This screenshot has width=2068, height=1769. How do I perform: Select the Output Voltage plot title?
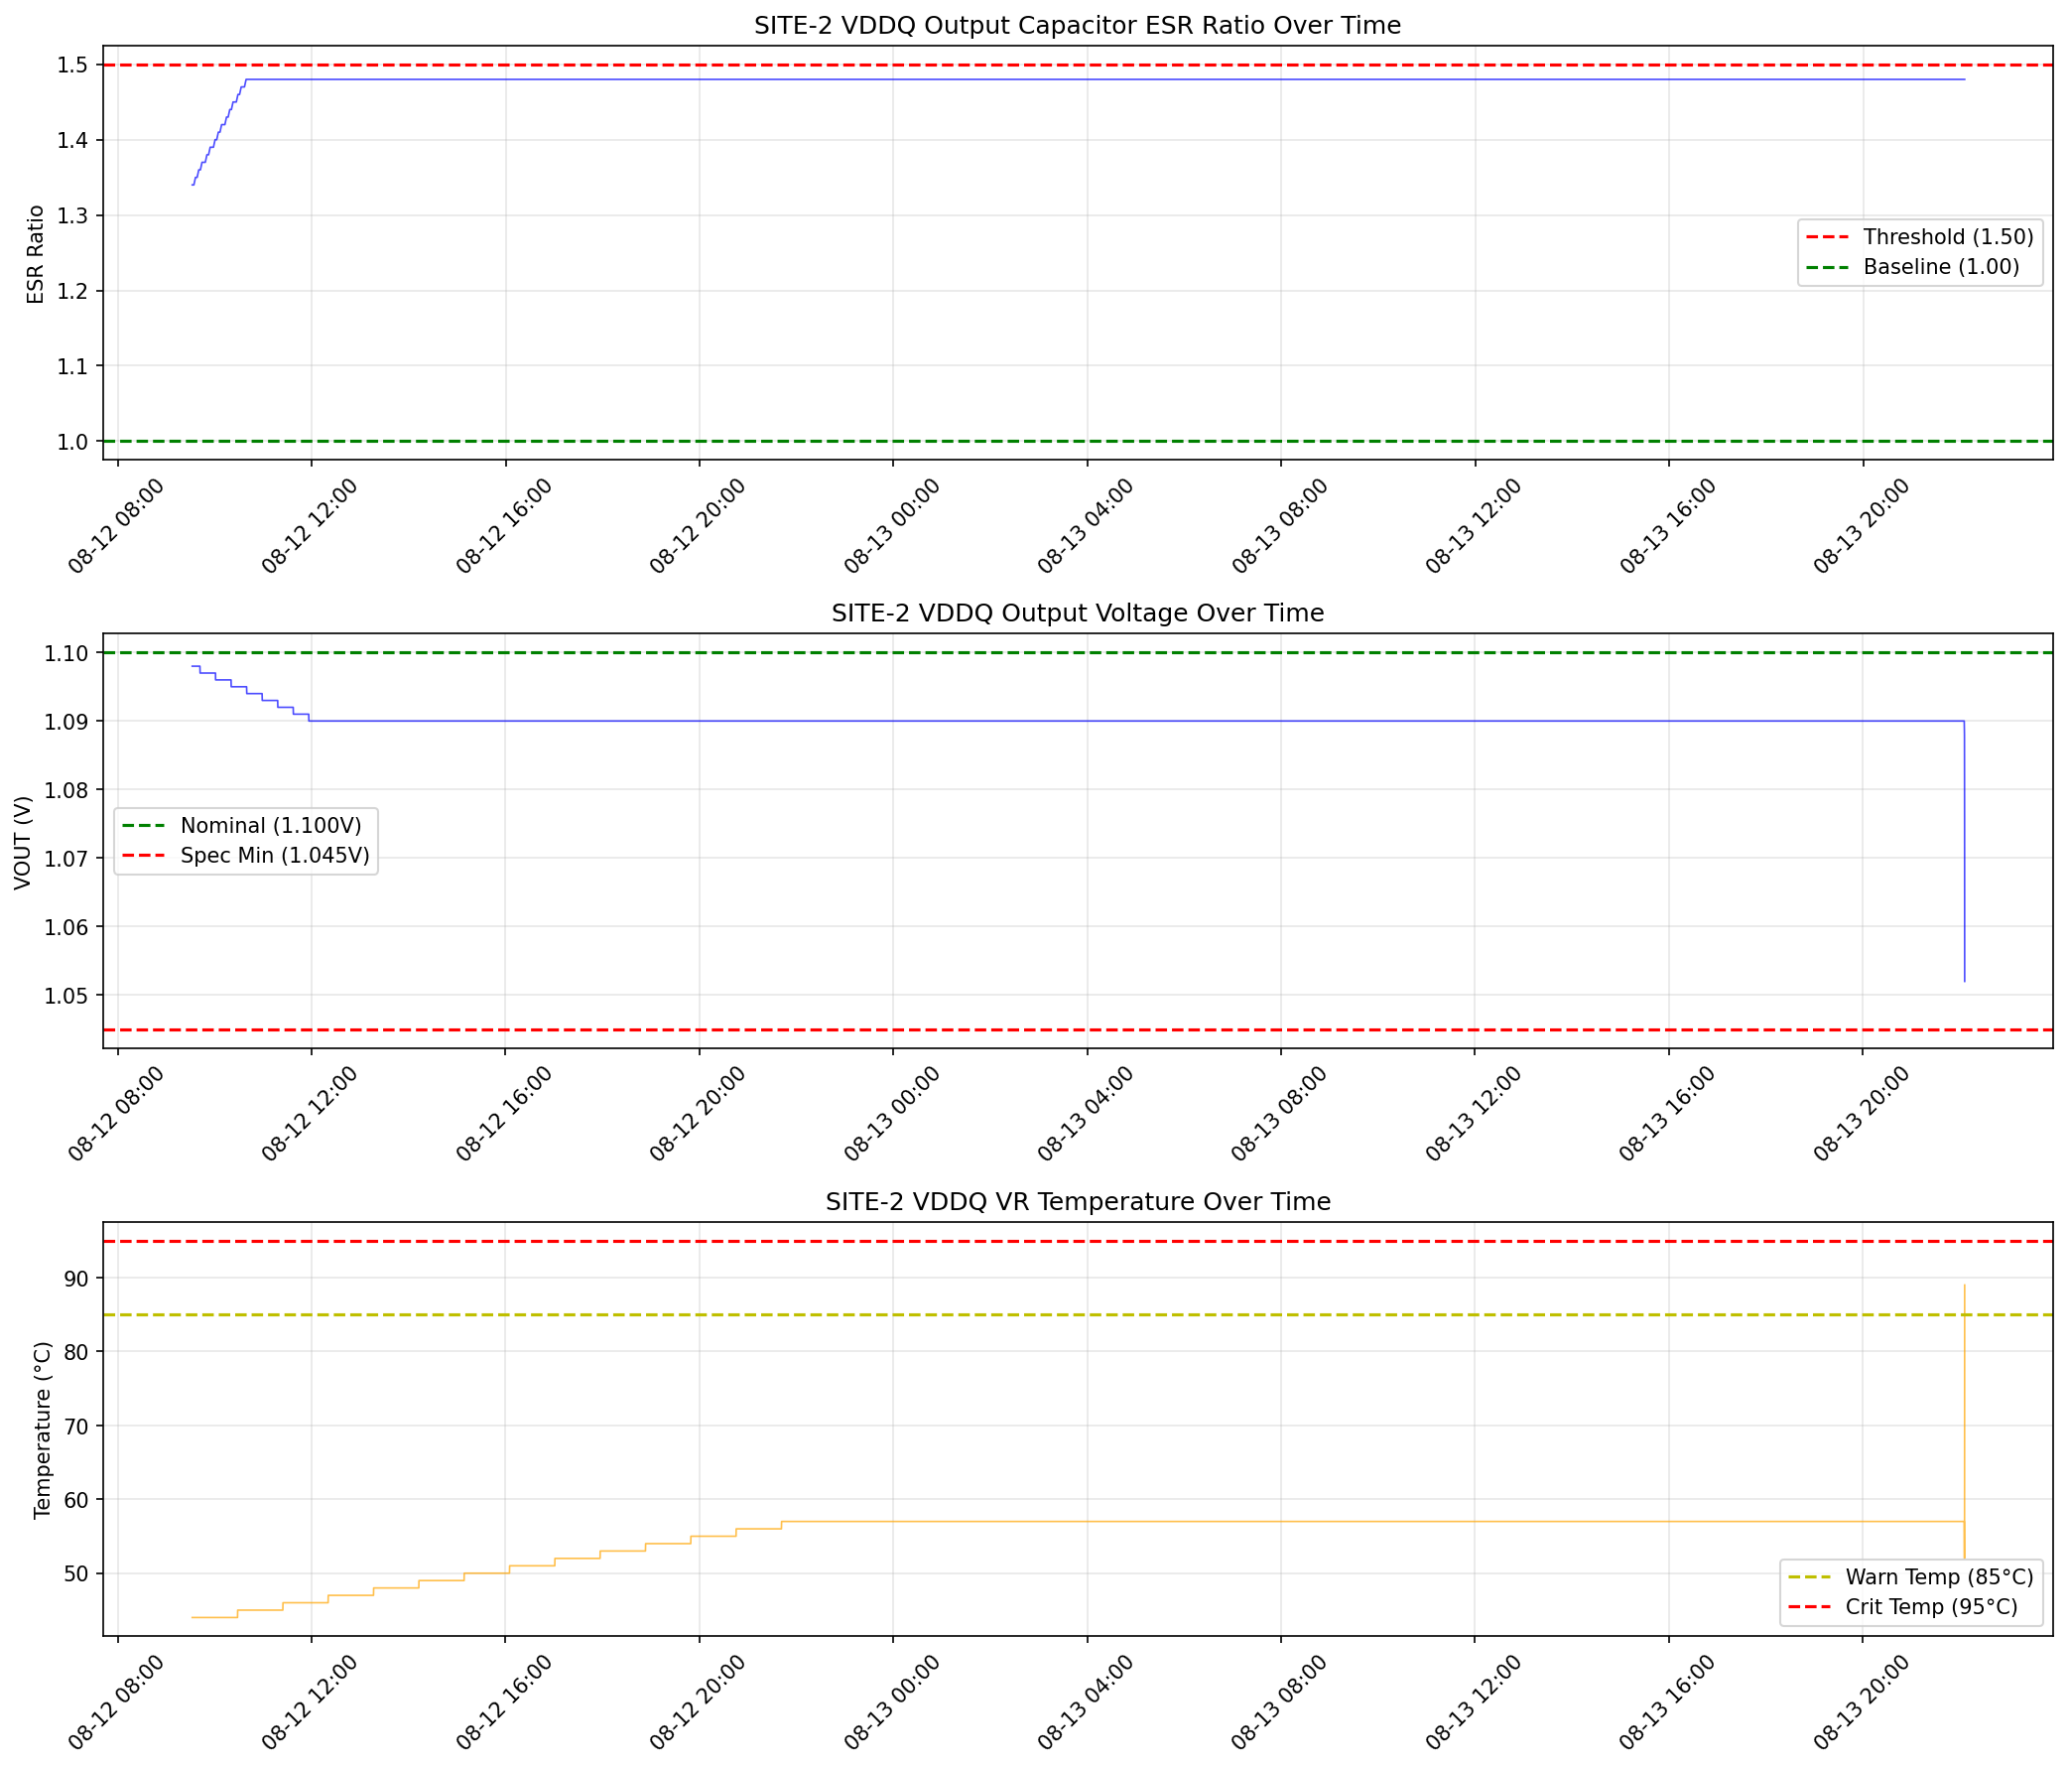tap(1075, 612)
